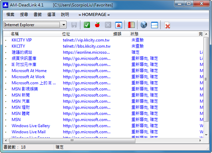This screenshot has width=212, height=153.
Task: Click the red apple favicon-check icon
Action: 98,25
